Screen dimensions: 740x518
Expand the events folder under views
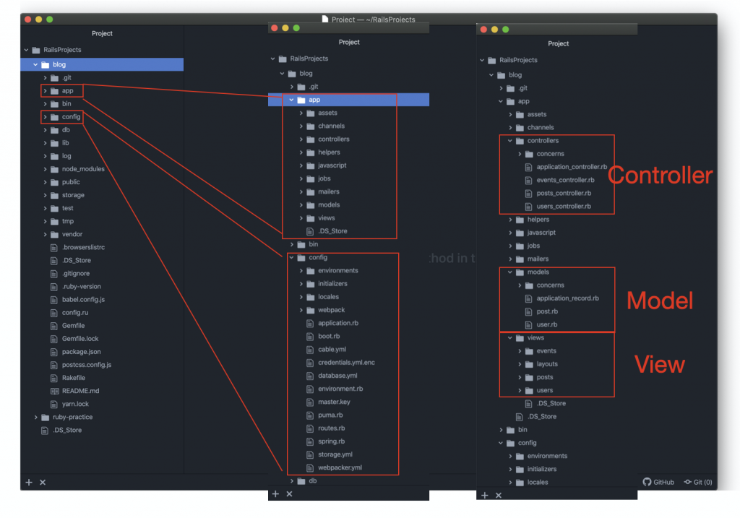520,351
